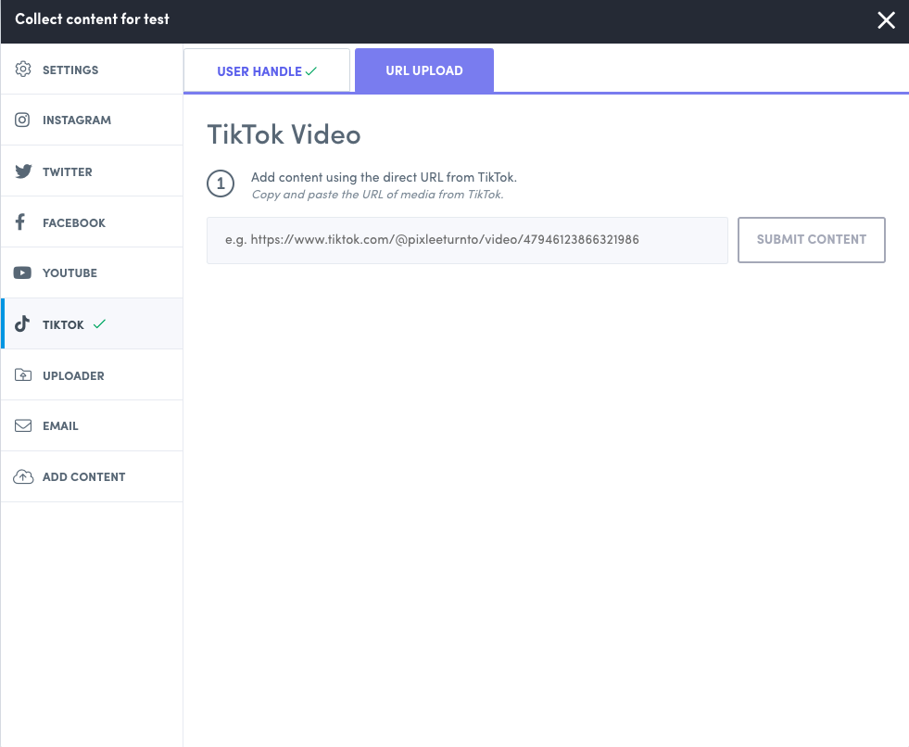The height and width of the screenshot is (747, 909).
Task: Click the Twitter bird icon
Action: coord(23,171)
